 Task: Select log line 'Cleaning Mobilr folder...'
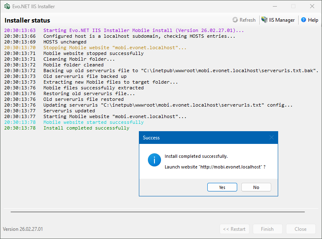[79, 59]
